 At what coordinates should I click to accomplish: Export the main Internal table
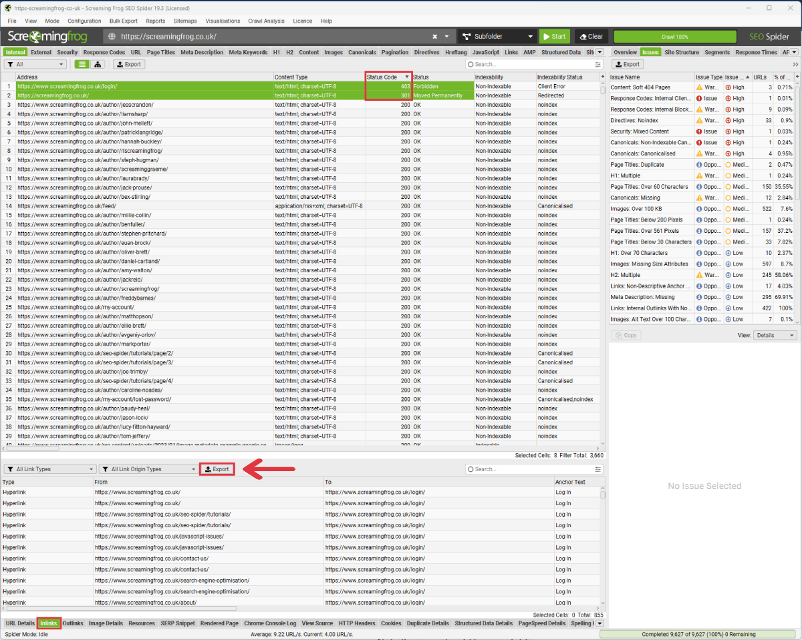[x=129, y=65]
